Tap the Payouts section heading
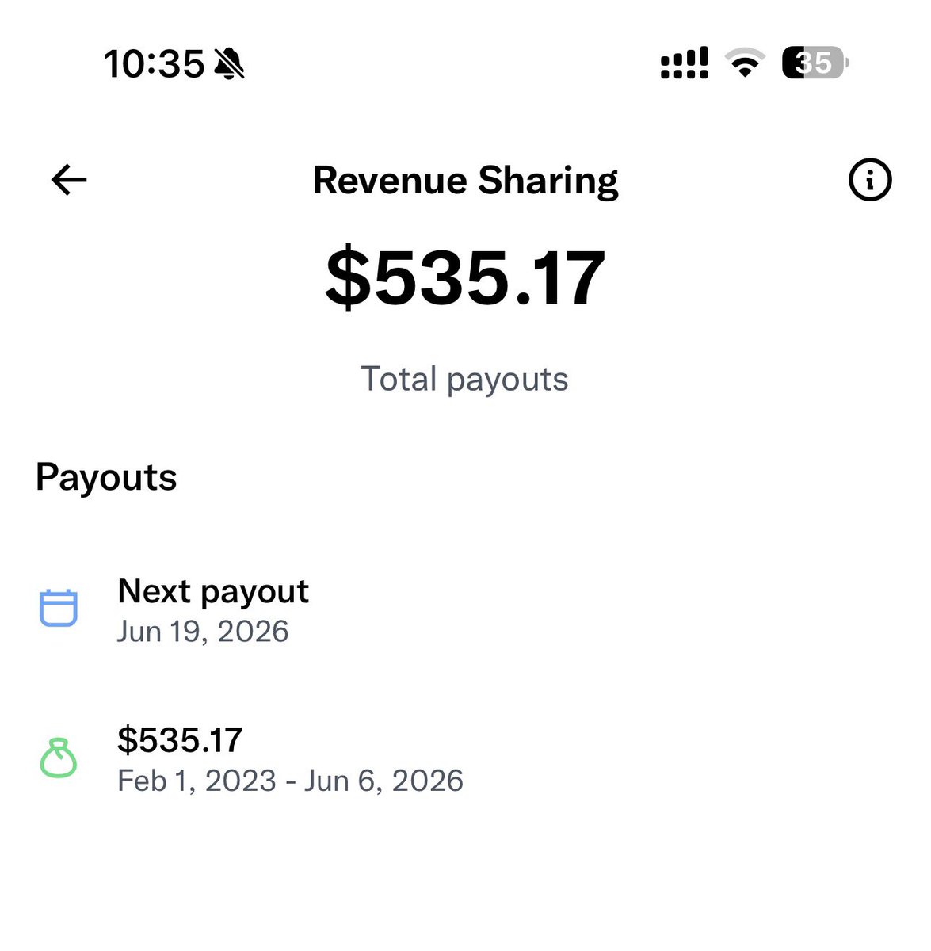The image size is (931, 951). tap(106, 478)
